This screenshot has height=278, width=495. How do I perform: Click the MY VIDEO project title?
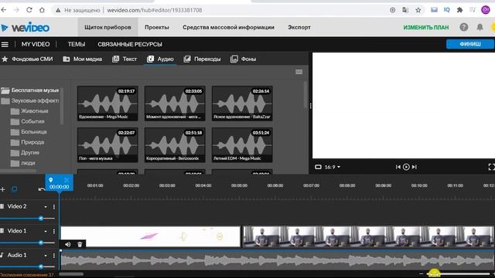point(36,45)
